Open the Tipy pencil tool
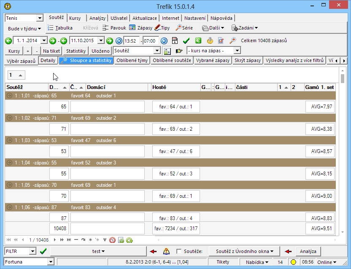The height and width of the screenshot is (269, 351). click(x=162, y=28)
